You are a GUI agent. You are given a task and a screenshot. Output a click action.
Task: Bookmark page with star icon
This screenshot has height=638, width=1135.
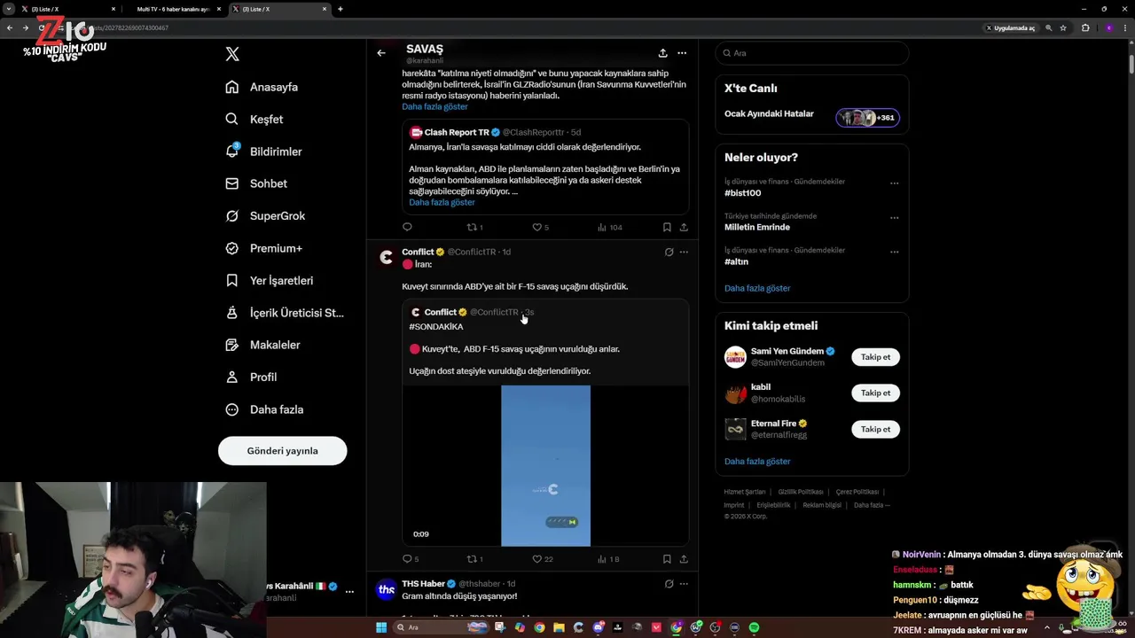click(1063, 27)
